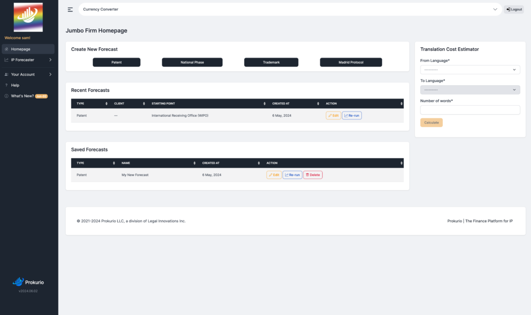Open What's New in the sidebar
The width and height of the screenshot is (531, 315).
click(x=22, y=96)
